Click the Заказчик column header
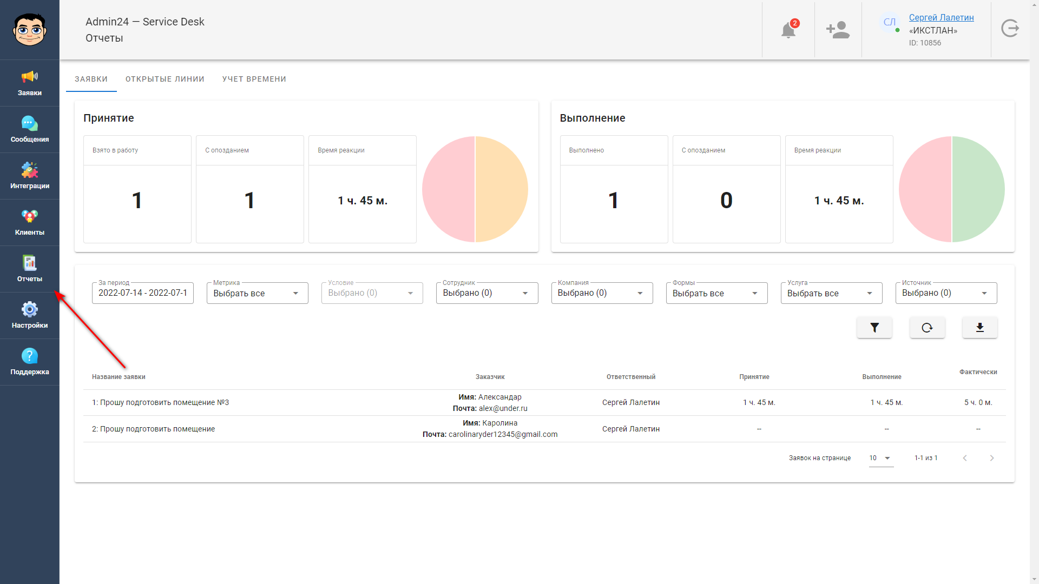This screenshot has height=584, width=1039. pos(490,377)
